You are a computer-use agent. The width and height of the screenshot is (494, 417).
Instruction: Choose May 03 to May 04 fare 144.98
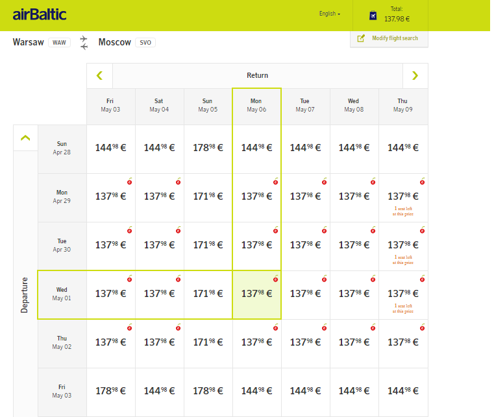(160, 392)
